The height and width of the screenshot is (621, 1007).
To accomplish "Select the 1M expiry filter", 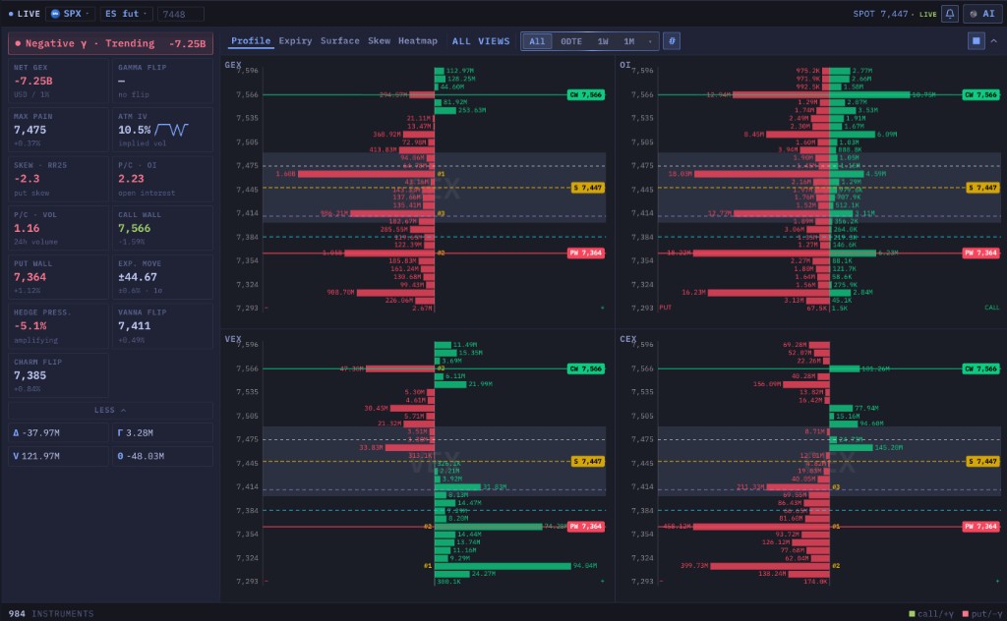I will [x=628, y=41].
